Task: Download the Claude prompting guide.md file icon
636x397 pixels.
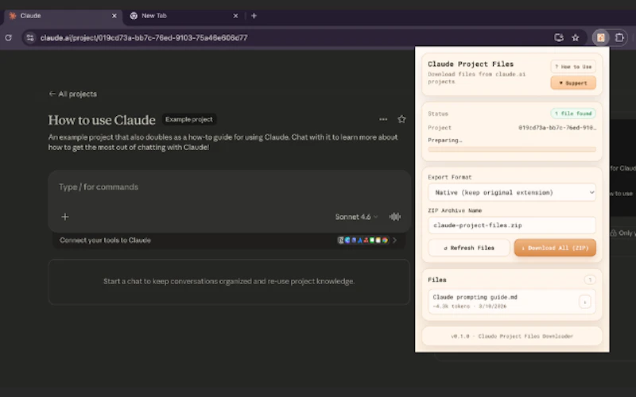Action: [585, 302]
